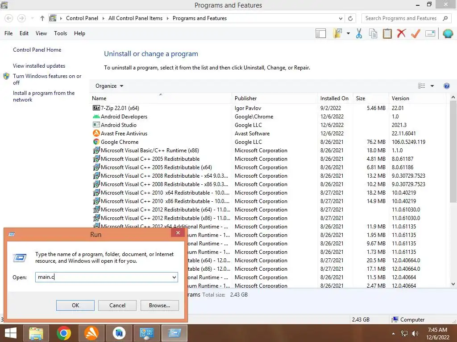Expand the view options dropdown arrow

432,86
